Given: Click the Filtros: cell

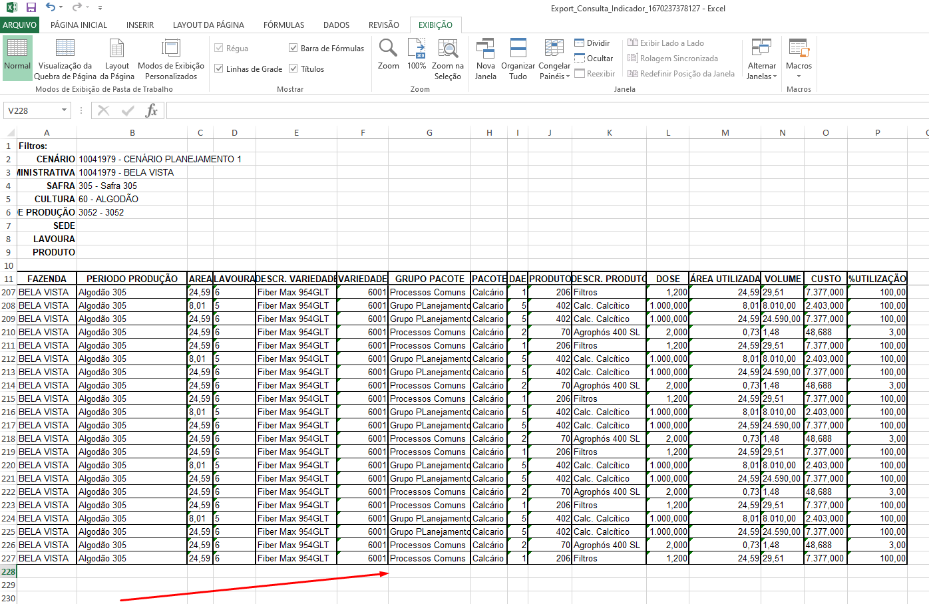Looking at the screenshot, I should [47, 146].
